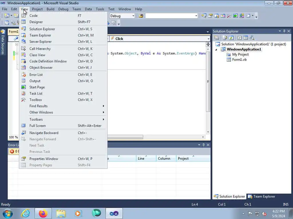Select Class View menu entry
This screenshot has width=293, height=219.
(x=63, y=55)
